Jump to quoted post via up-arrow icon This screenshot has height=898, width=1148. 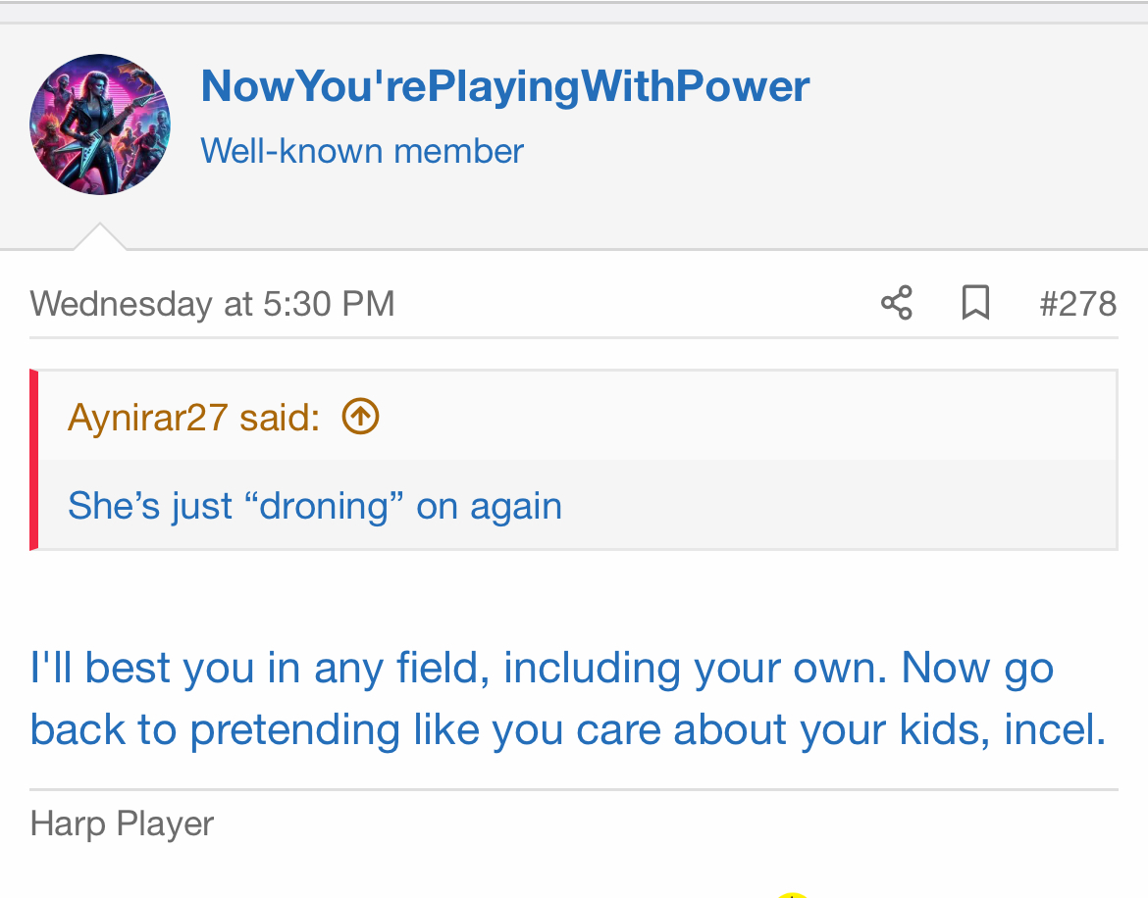[360, 419]
